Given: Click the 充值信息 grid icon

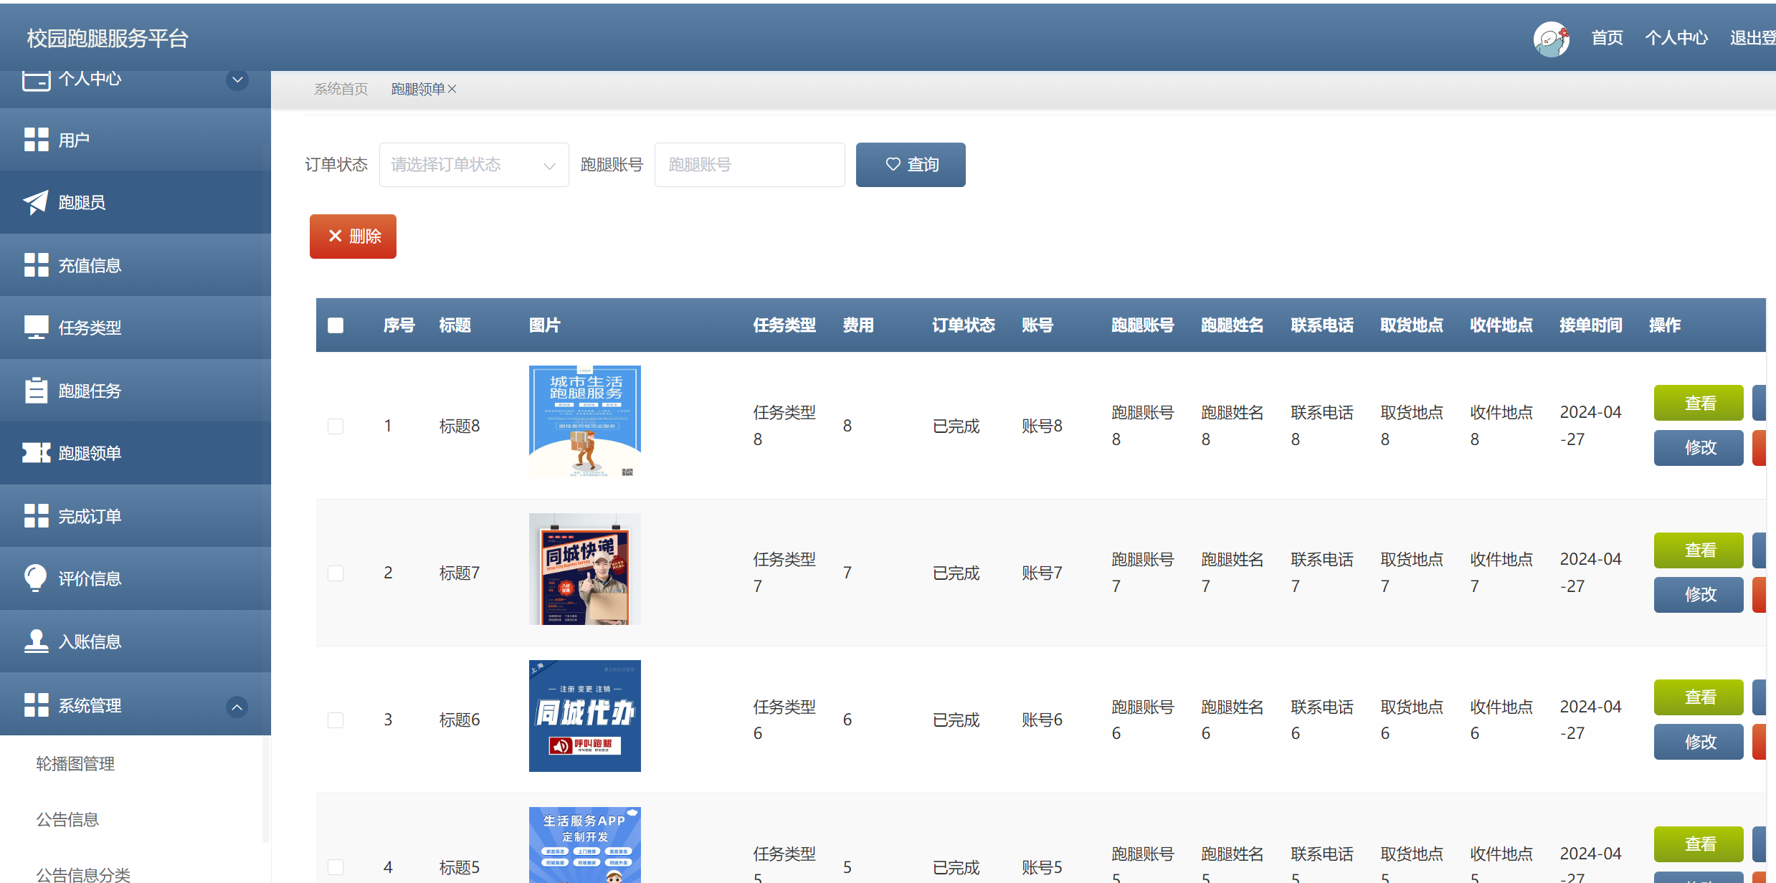Looking at the screenshot, I should 36,265.
